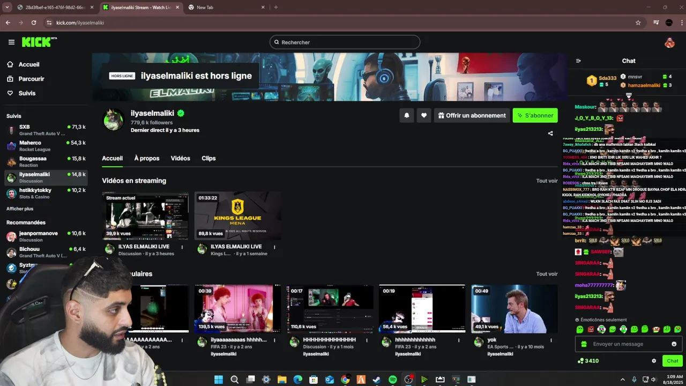
Task: Click the Envoyer un message field
Action: (629, 344)
